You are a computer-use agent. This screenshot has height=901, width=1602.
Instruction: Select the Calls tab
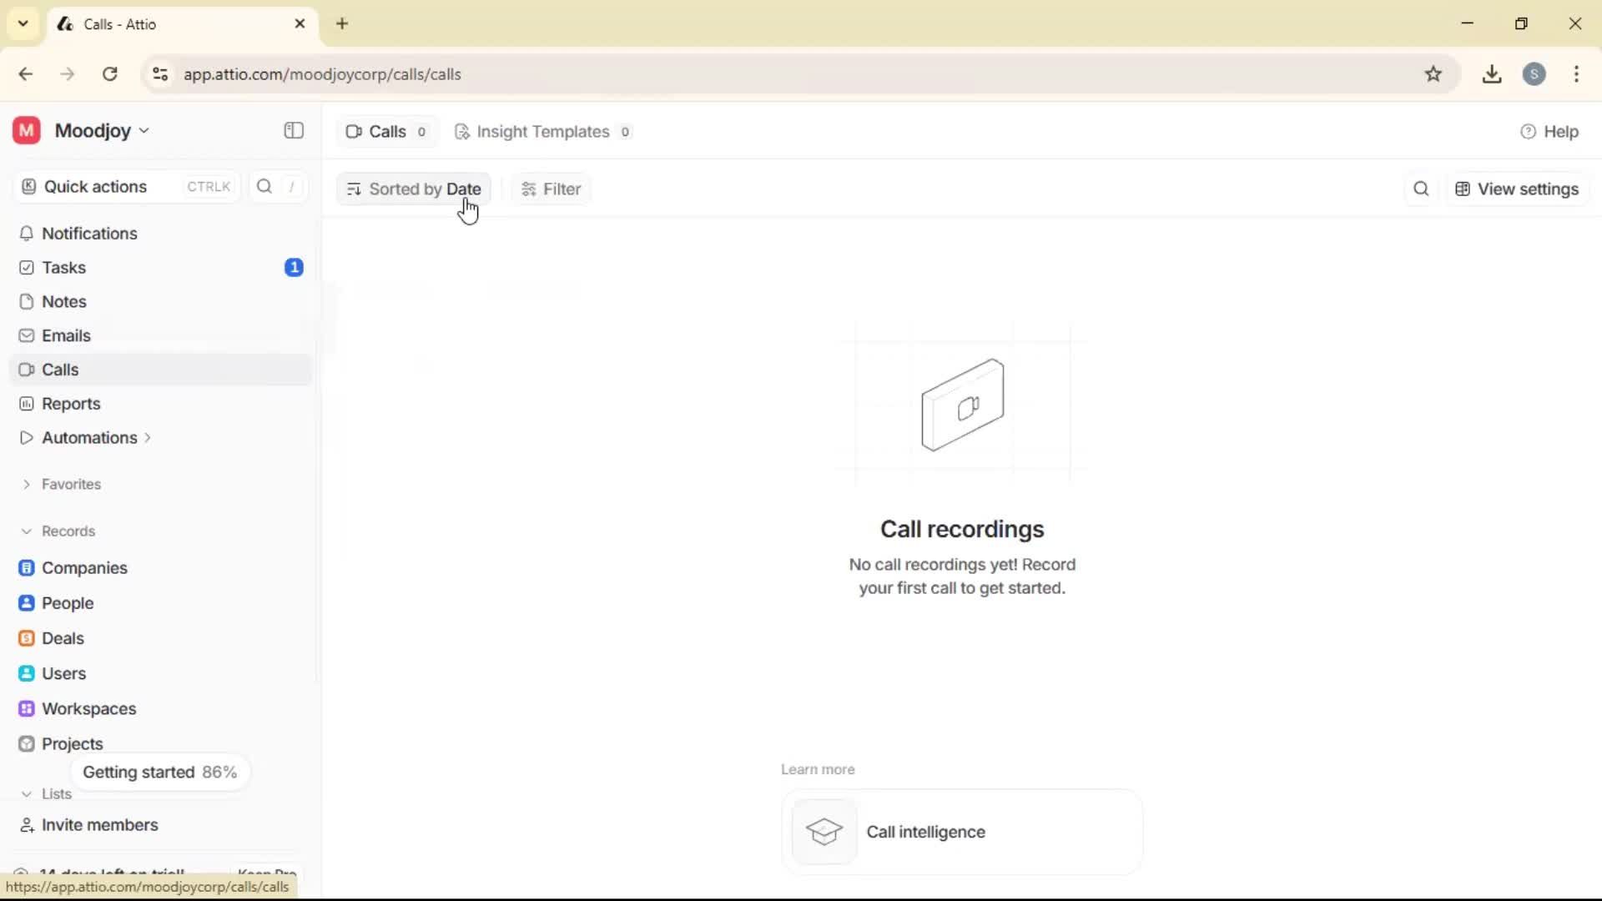(x=385, y=131)
